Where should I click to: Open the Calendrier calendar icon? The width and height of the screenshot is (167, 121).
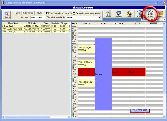7,15
